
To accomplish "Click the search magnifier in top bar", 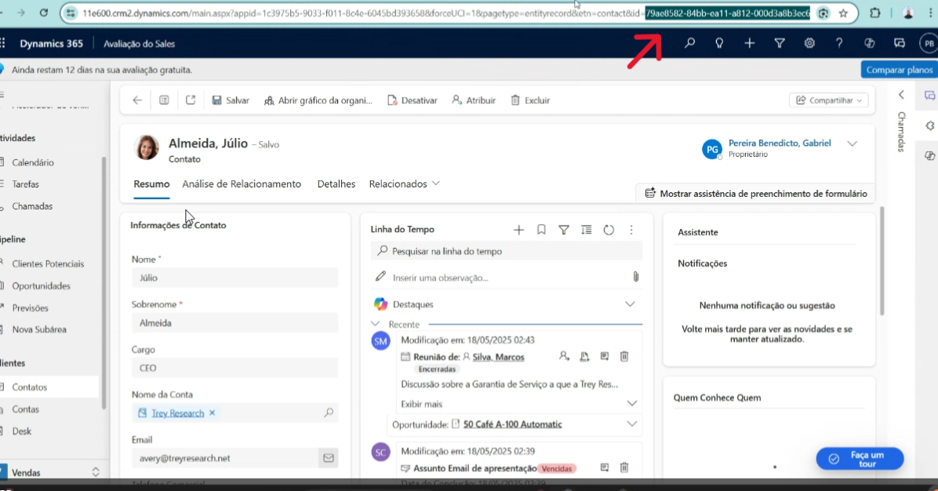I will click(689, 43).
